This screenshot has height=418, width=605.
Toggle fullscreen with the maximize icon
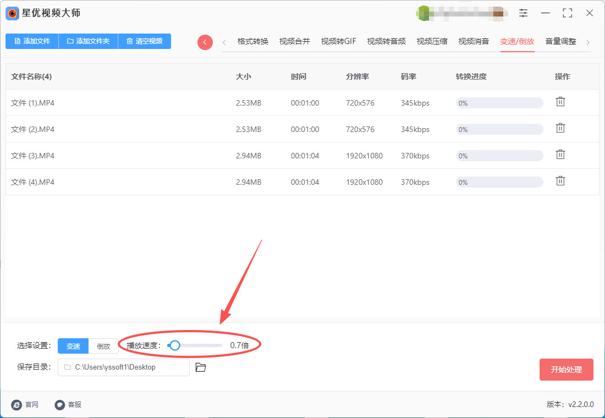(568, 13)
